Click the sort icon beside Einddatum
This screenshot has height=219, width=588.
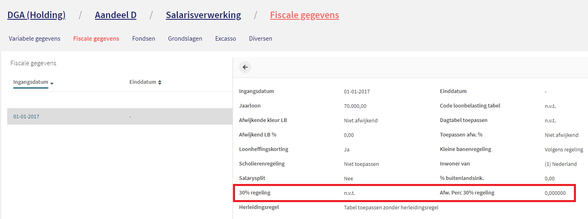[160, 82]
